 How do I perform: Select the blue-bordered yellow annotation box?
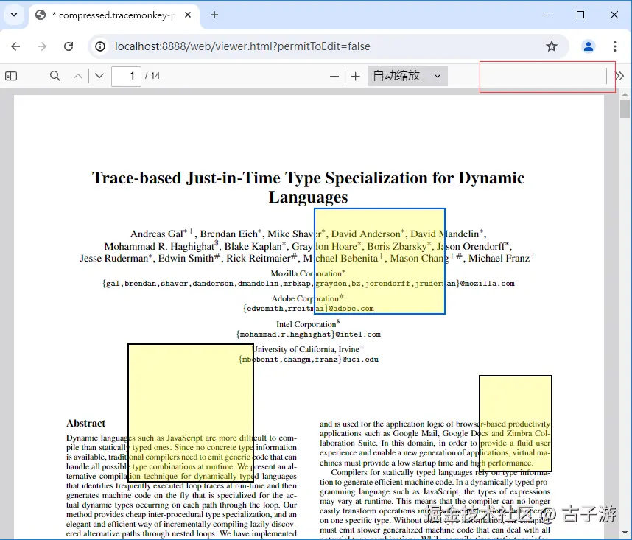coord(379,261)
